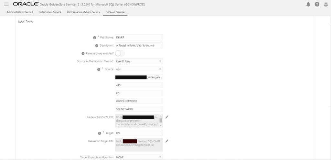Screen dimensions: 331x160
Task: Click the Oracle GoldenGate Services title text
Action: (92, 5)
